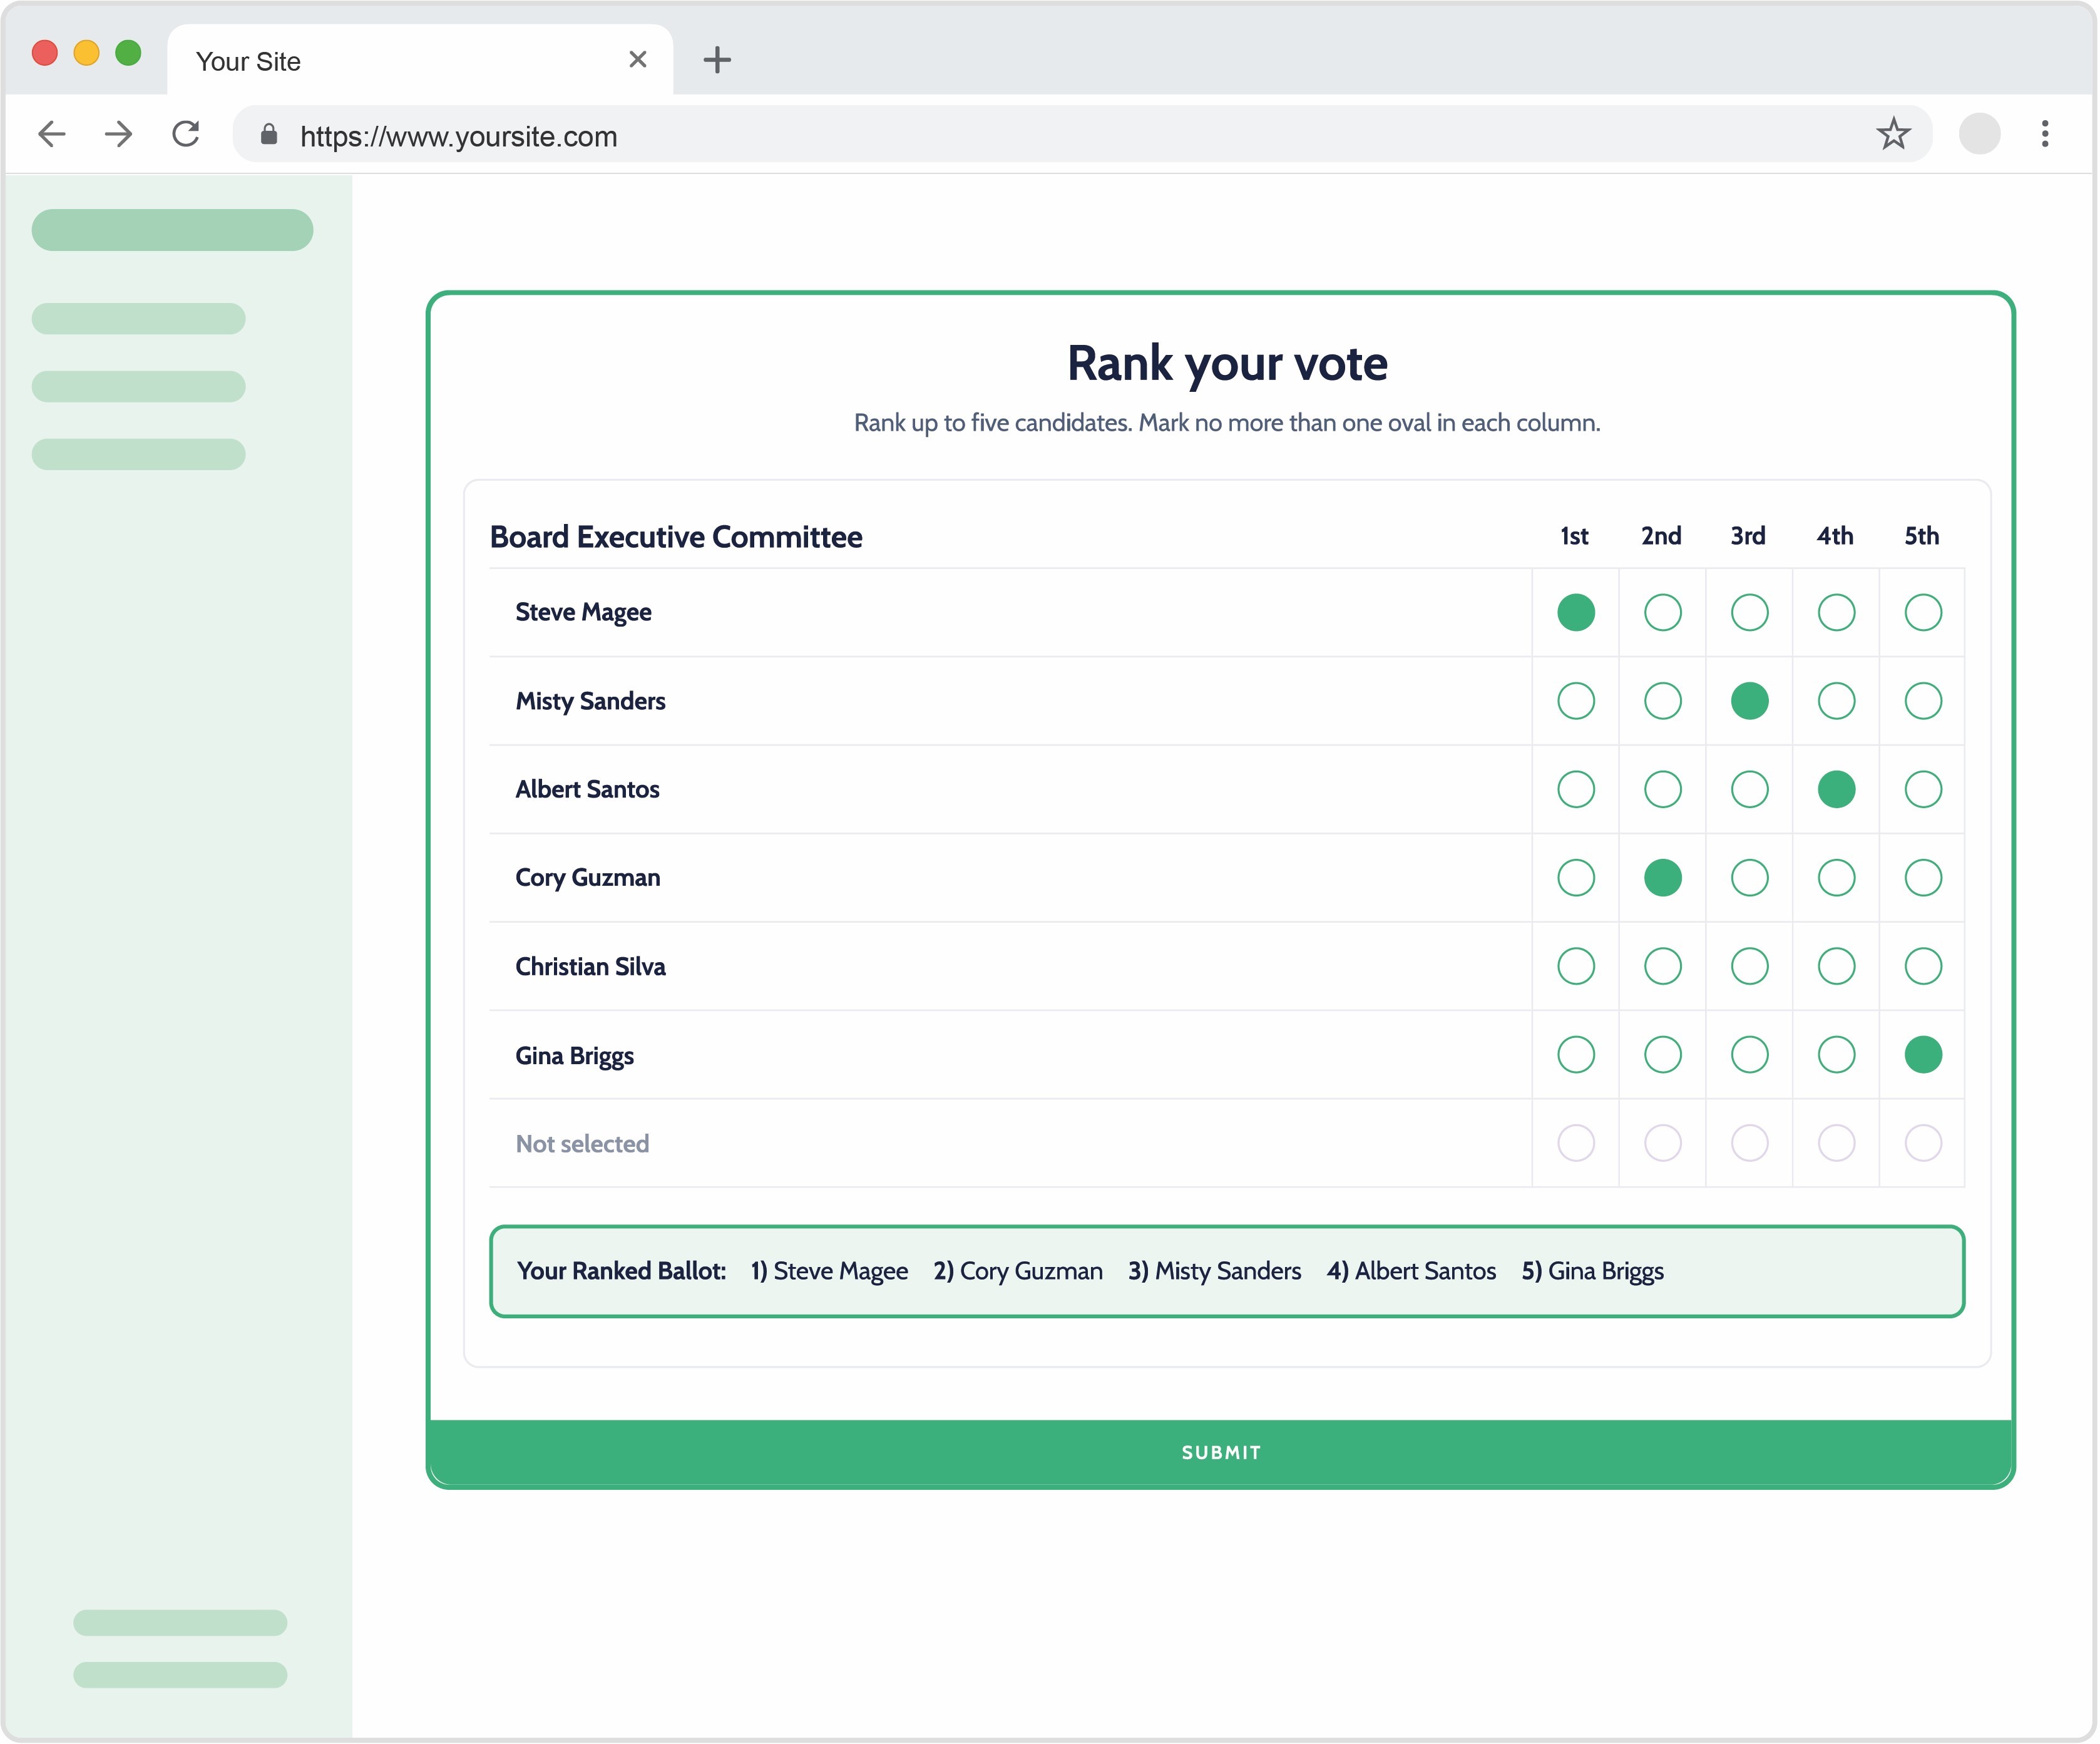Rank Christian Silva as 1st choice

(1576, 967)
